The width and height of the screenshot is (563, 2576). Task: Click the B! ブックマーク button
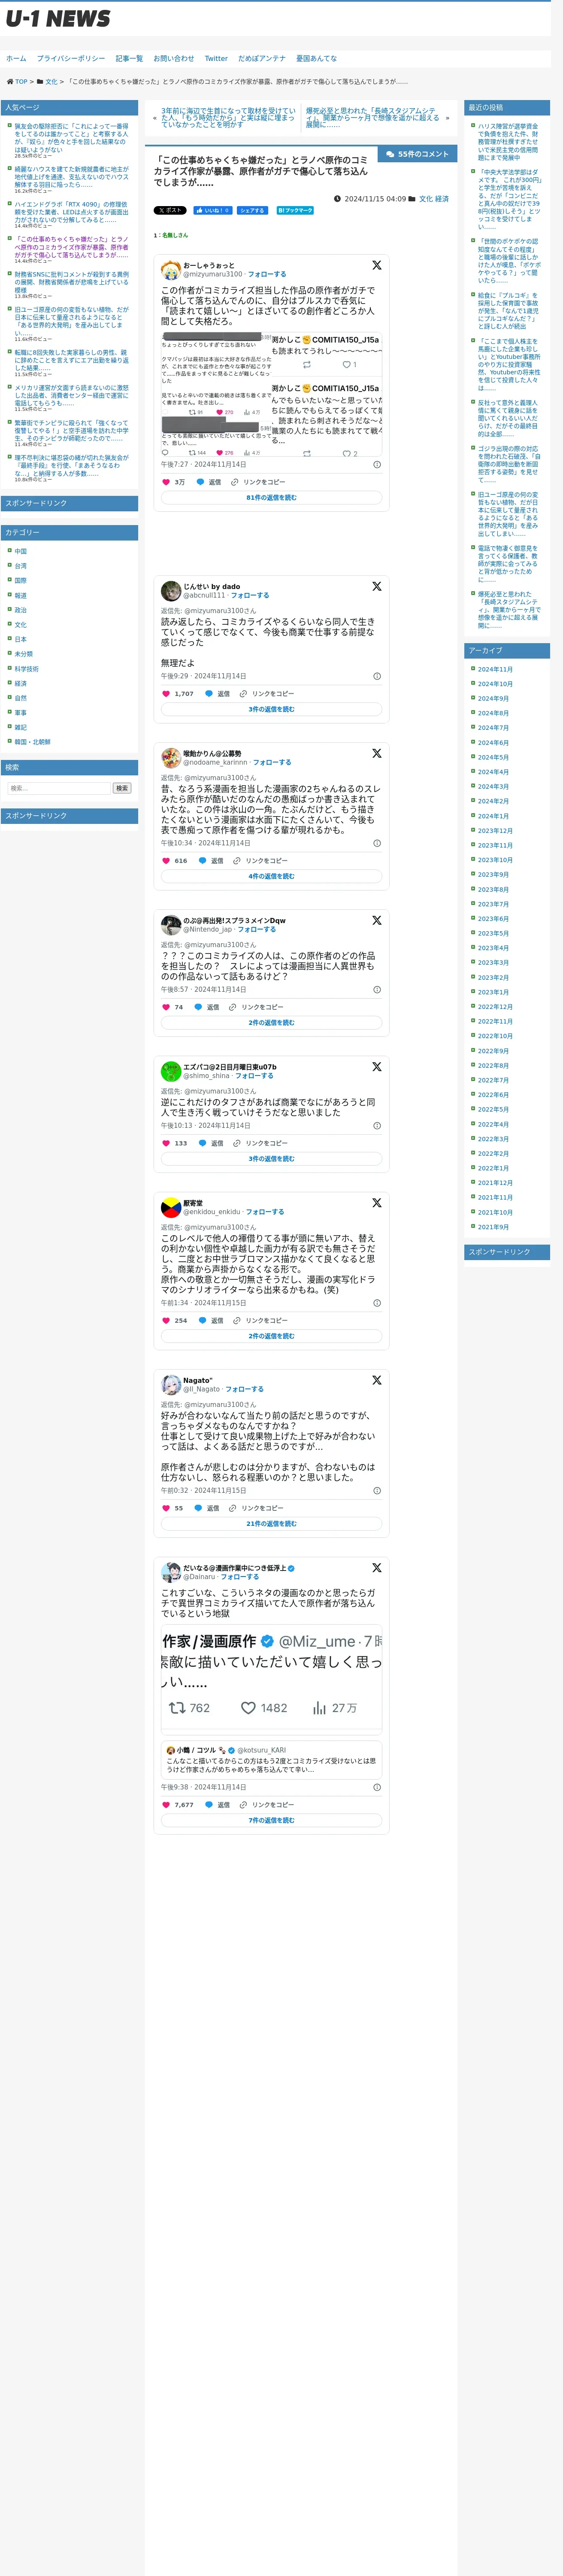point(295,211)
